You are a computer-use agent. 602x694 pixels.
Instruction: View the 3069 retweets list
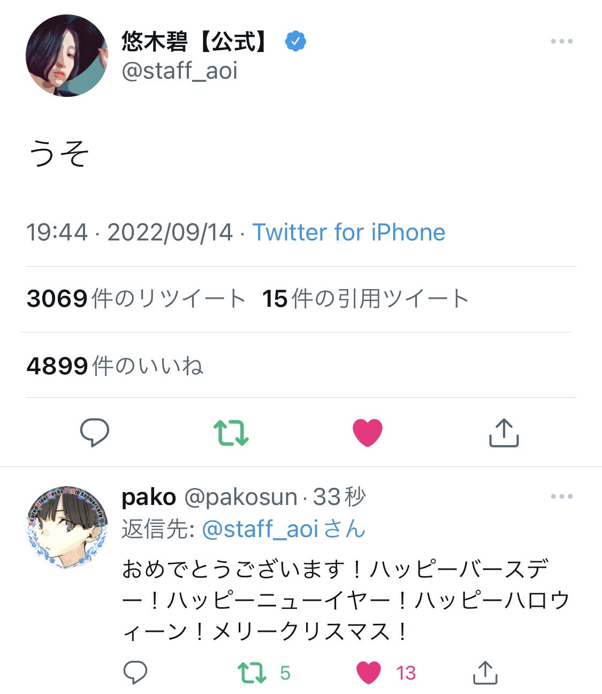[136, 299]
